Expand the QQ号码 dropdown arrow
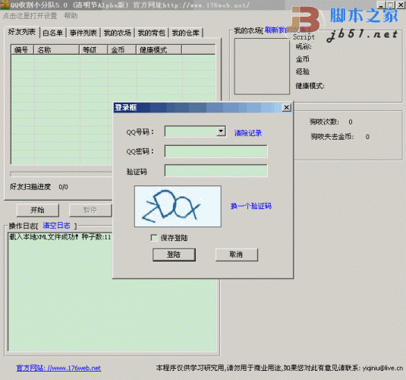This screenshot has height=380, width=406. point(221,131)
